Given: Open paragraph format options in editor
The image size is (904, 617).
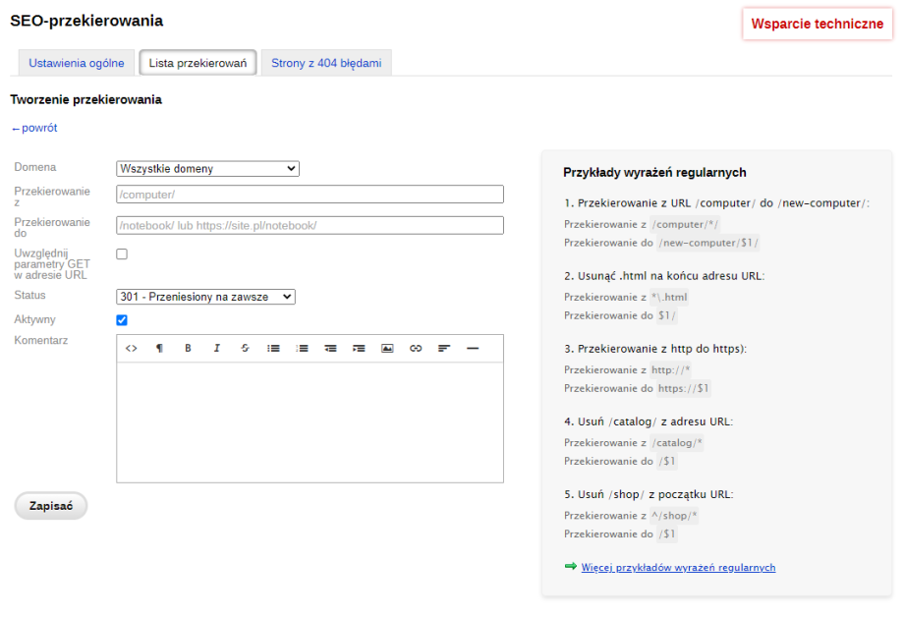Looking at the screenshot, I should (160, 349).
